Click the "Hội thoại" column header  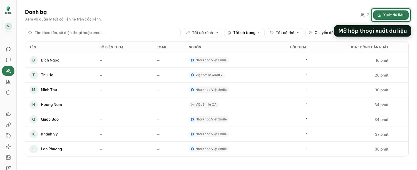pos(299,47)
